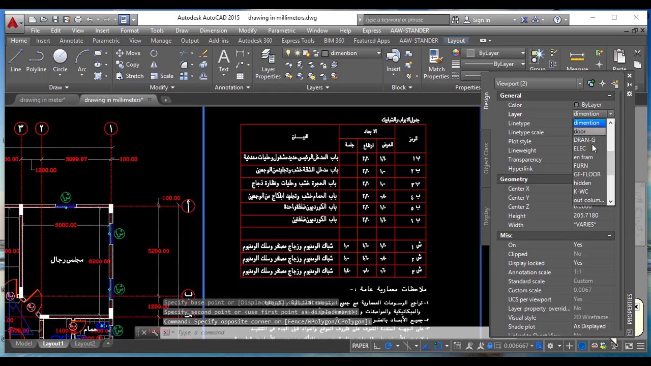Image resolution: width=651 pixels, height=366 pixels.
Task: Select the Polyline tool
Action: pos(36,61)
